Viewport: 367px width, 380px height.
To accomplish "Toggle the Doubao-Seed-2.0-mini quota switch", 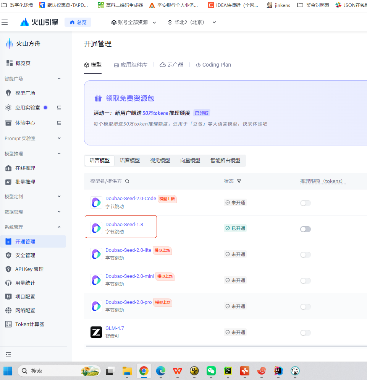I will click(306, 281).
